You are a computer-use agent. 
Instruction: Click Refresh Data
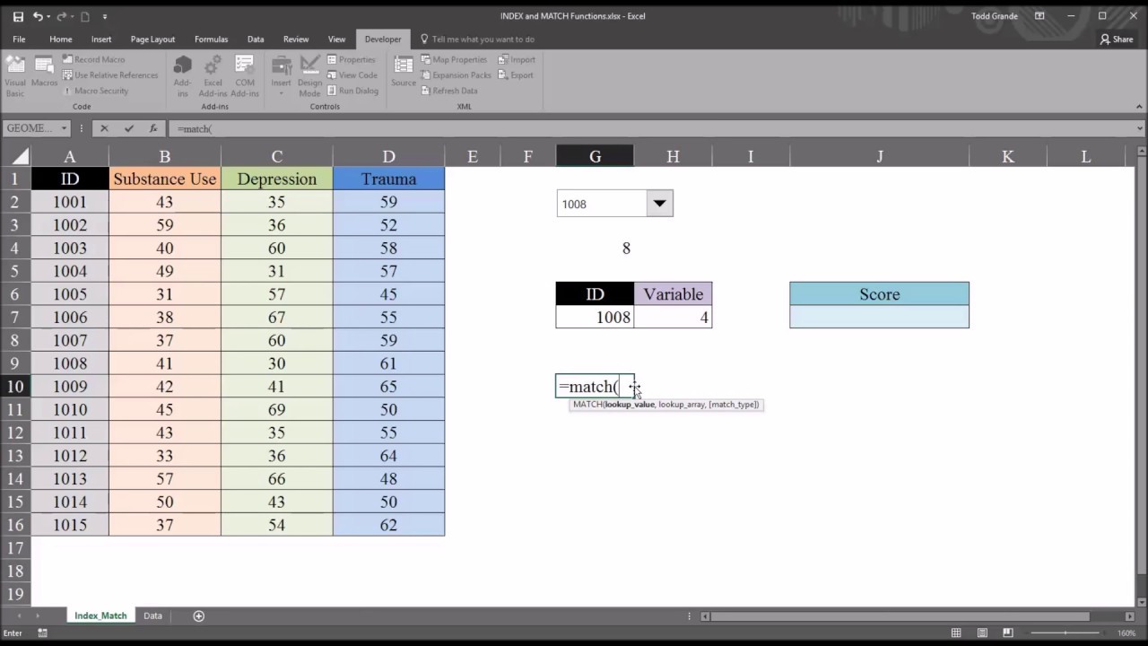(449, 91)
